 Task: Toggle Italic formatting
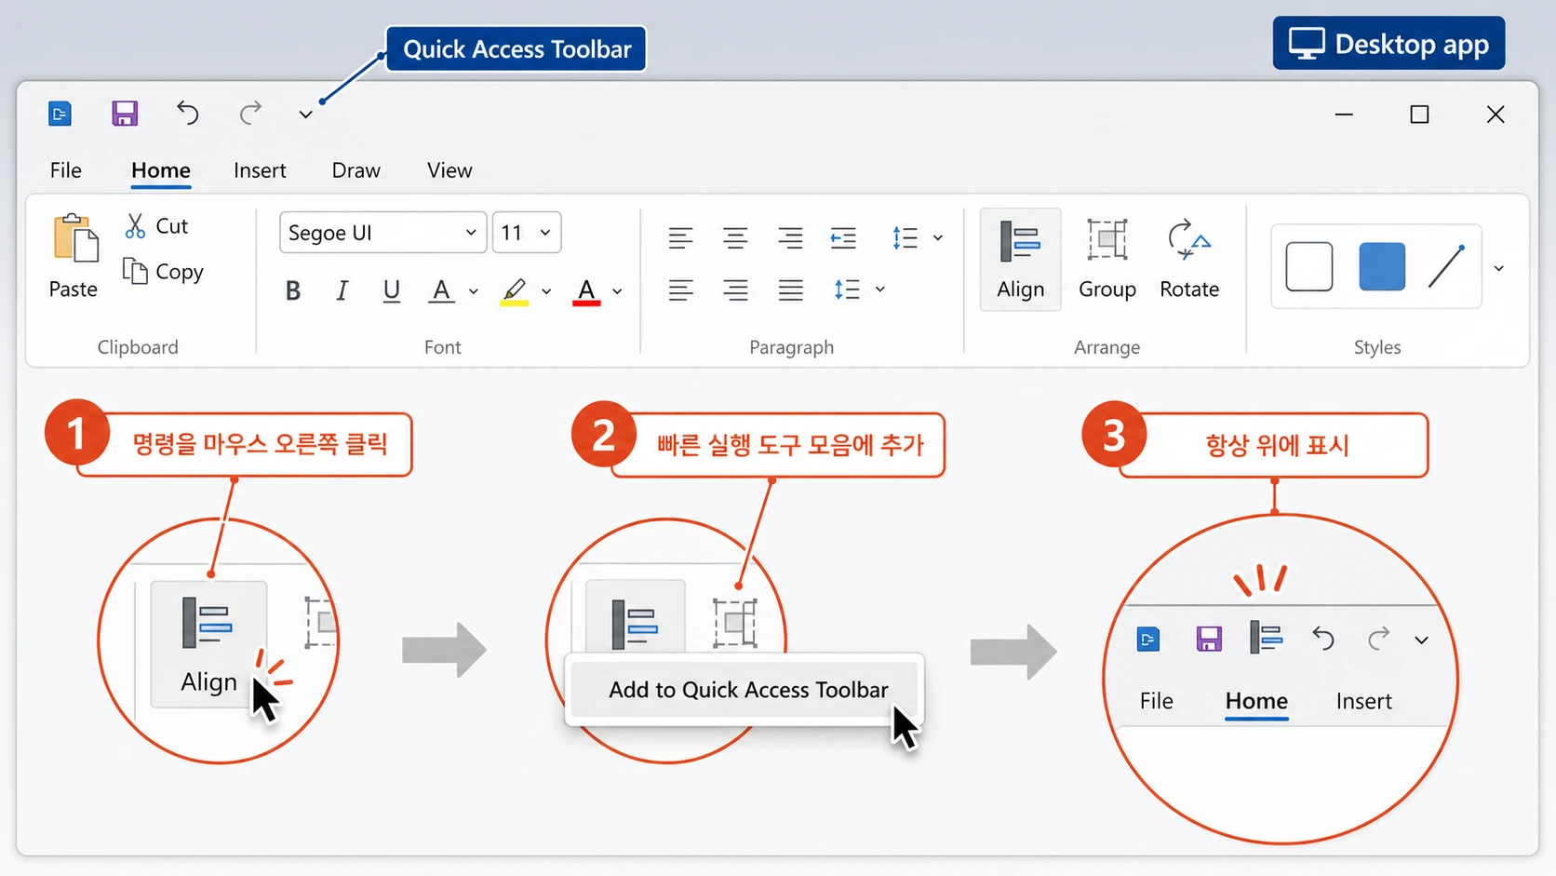pos(342,291)
